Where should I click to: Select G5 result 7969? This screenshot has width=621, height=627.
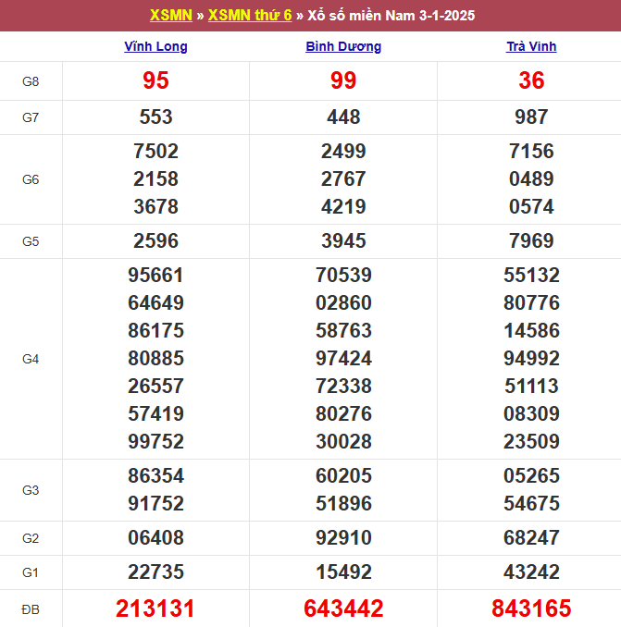point(531,241)
